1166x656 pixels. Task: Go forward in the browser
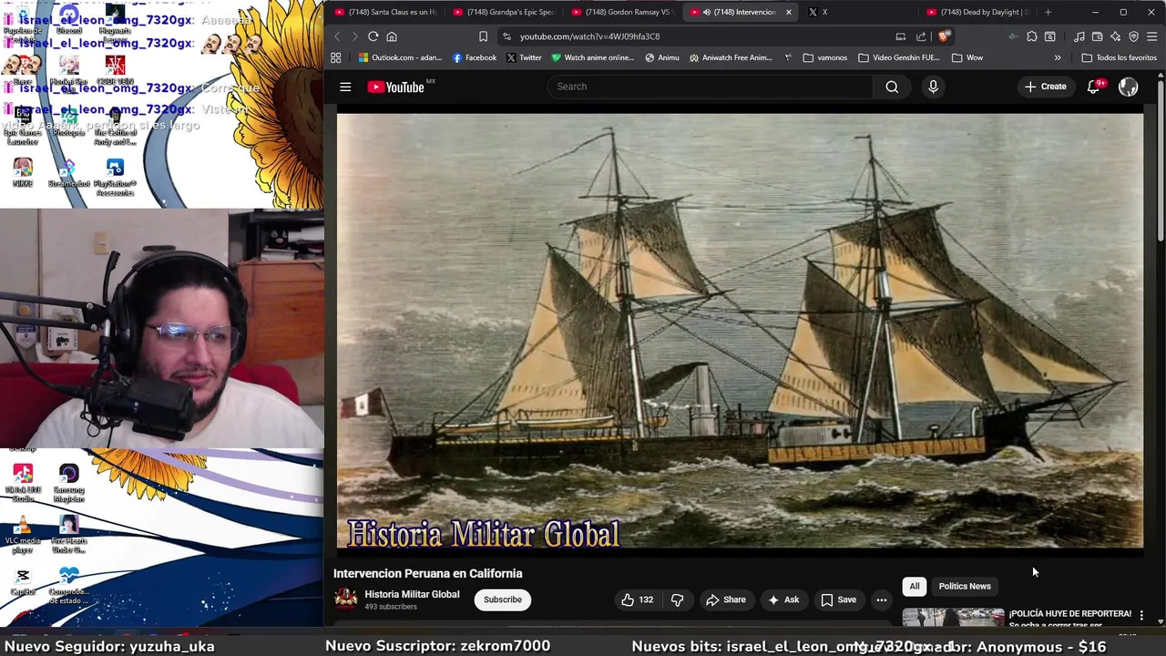(354, 36)
